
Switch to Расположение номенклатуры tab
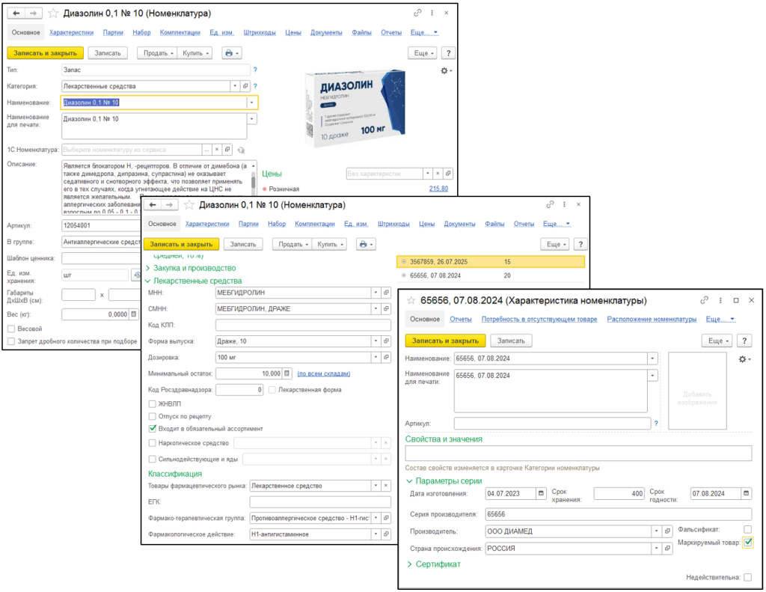[x=652, y=319]
